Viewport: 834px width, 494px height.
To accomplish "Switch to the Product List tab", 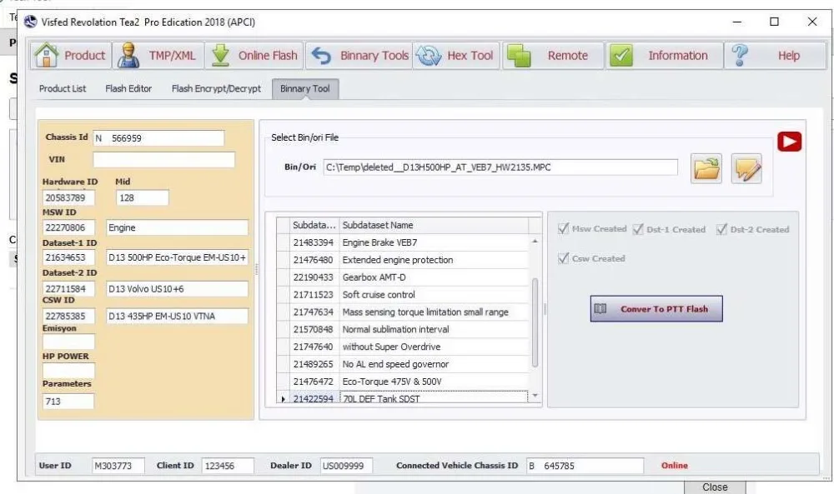I will (63, 88).
